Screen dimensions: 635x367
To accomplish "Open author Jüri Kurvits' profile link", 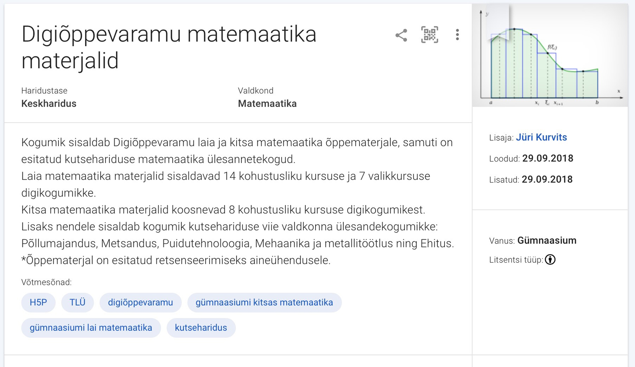I will point(541,137).
